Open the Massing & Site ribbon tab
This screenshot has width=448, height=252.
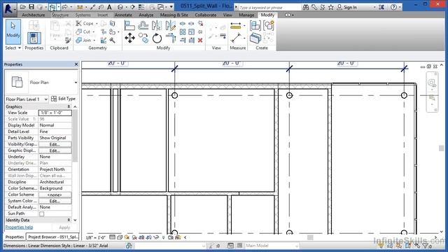click(x=174, y=15)
